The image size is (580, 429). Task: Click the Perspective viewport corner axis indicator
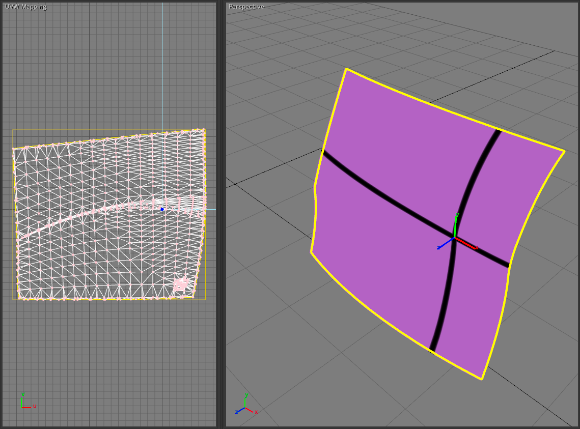click(x=246, y=404)
